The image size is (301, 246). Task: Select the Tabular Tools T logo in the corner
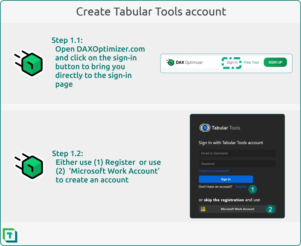pos(10,235)
